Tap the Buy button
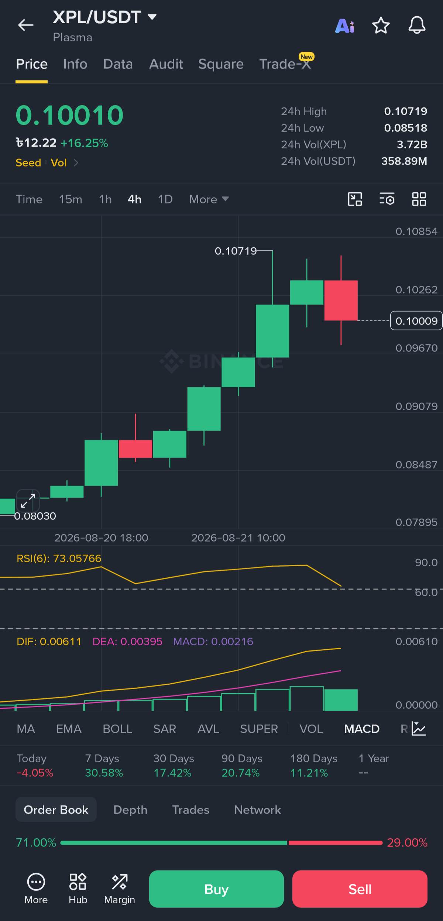443x921 pixels. coord(216,889)
